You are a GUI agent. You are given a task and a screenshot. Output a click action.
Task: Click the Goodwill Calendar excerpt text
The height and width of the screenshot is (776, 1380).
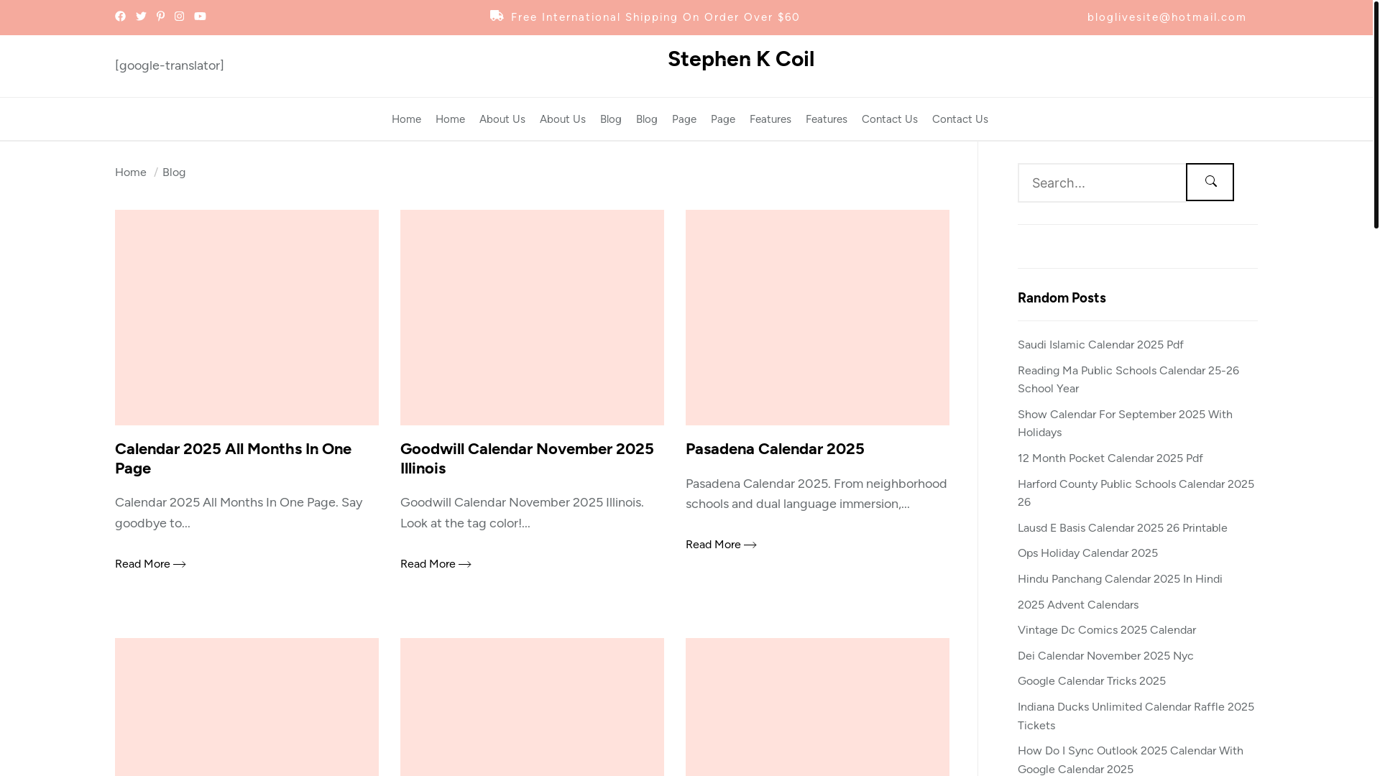(522, 513)
